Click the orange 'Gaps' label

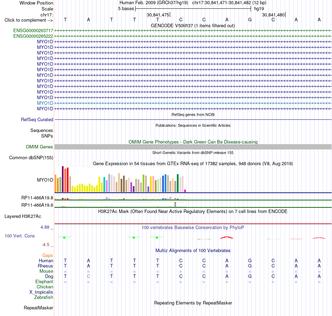point(48,256)
